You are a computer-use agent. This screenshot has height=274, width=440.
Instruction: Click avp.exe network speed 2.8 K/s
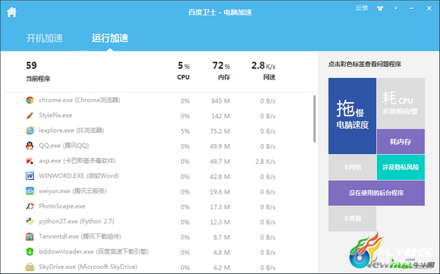(265, 162)
